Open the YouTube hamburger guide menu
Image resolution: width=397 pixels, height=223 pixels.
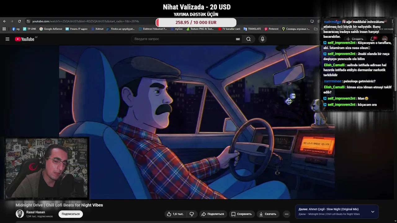coord(7,39)
